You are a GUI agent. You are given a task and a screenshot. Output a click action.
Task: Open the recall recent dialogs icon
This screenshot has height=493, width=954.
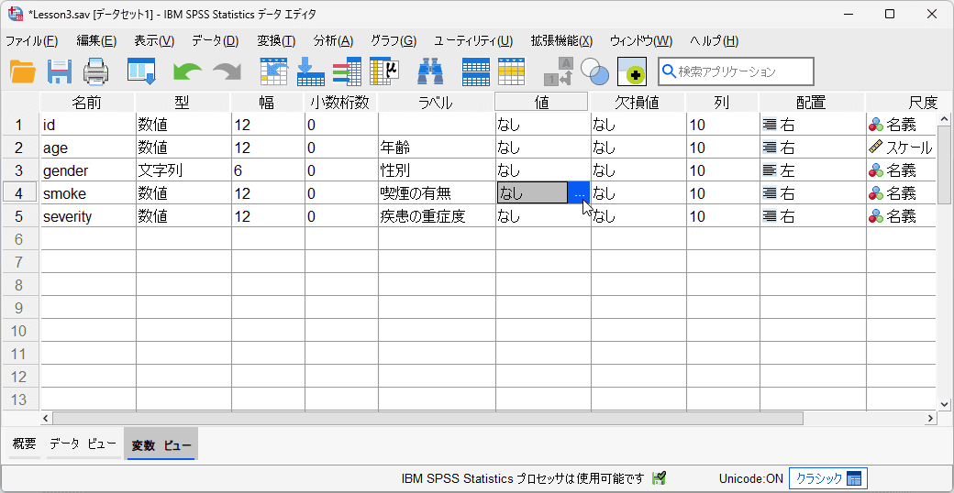click(141, 71)
